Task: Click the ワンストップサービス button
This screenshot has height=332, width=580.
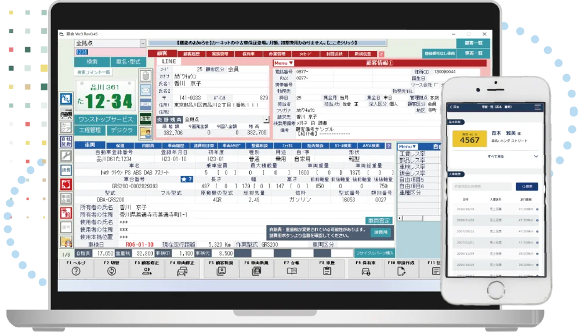Action: tap(106, 119)
